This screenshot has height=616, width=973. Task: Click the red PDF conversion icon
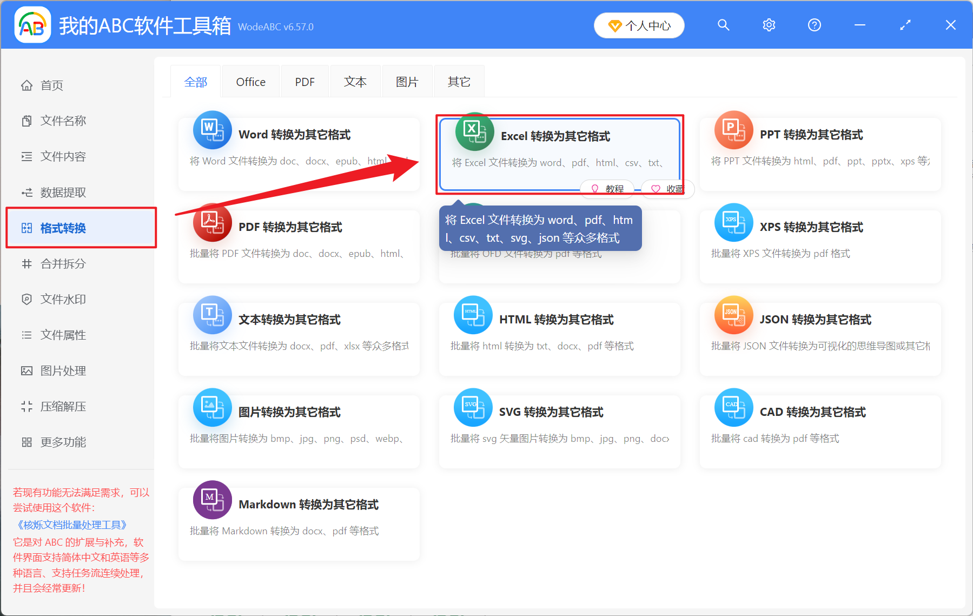click(x=212, y=222)
